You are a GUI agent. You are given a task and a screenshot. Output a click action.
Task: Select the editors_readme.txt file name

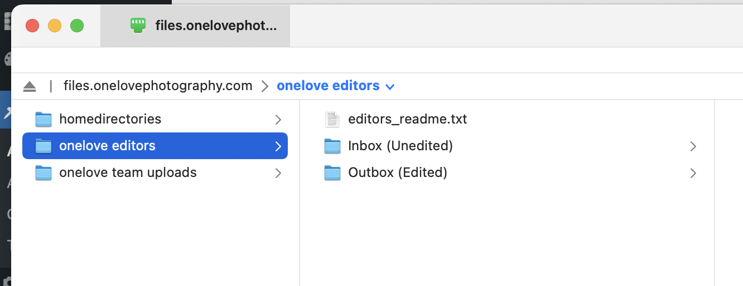(x=407, y=119)
